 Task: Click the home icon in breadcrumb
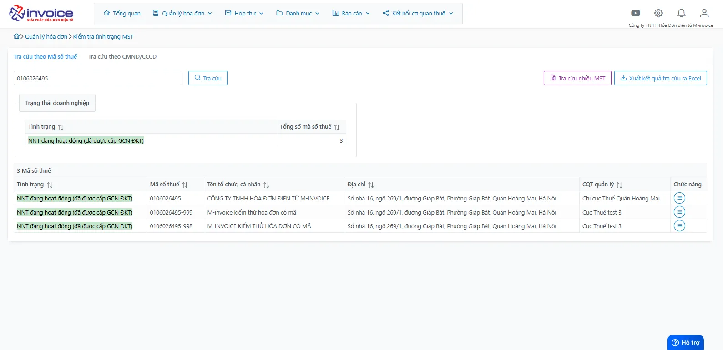(17, 36)
